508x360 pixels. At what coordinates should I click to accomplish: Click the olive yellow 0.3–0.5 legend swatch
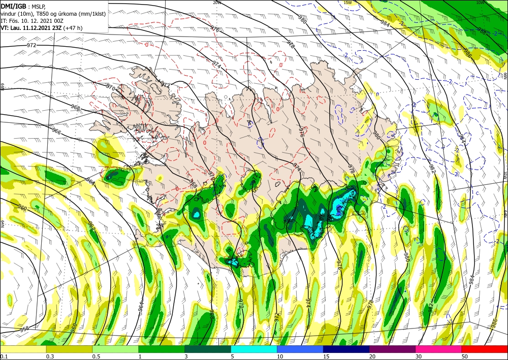coord(69,349)
